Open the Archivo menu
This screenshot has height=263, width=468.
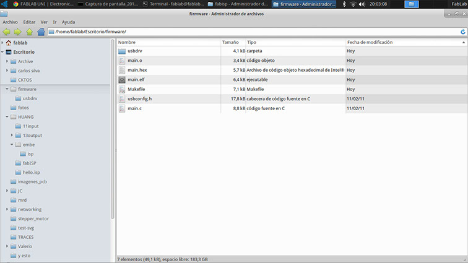[10, 22]
